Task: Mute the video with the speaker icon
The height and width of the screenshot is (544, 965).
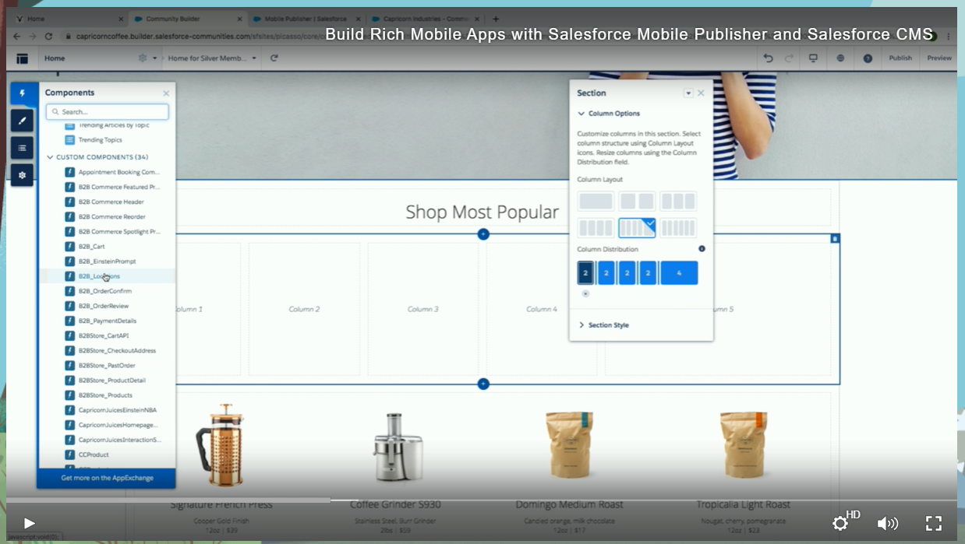Action: point(887,523)
